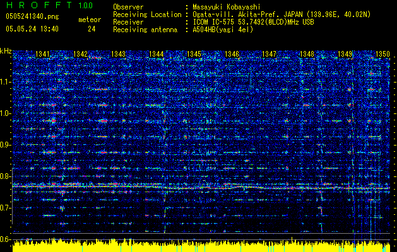Click the 1347 time marker

[269, 54]
